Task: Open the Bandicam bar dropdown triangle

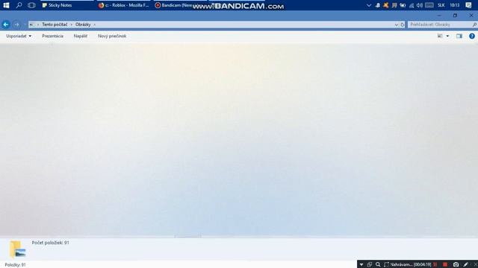Action: [x=361, y=265]
